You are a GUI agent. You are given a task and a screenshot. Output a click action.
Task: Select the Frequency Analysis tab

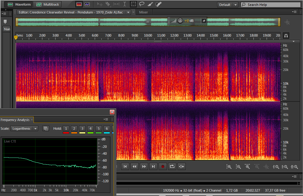click(15, 120)
